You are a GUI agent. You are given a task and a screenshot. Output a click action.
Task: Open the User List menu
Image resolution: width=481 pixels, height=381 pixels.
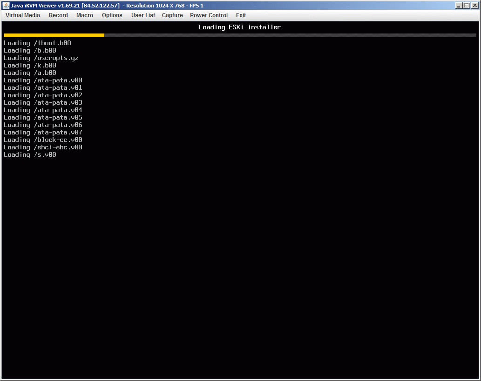click(143, 15)
